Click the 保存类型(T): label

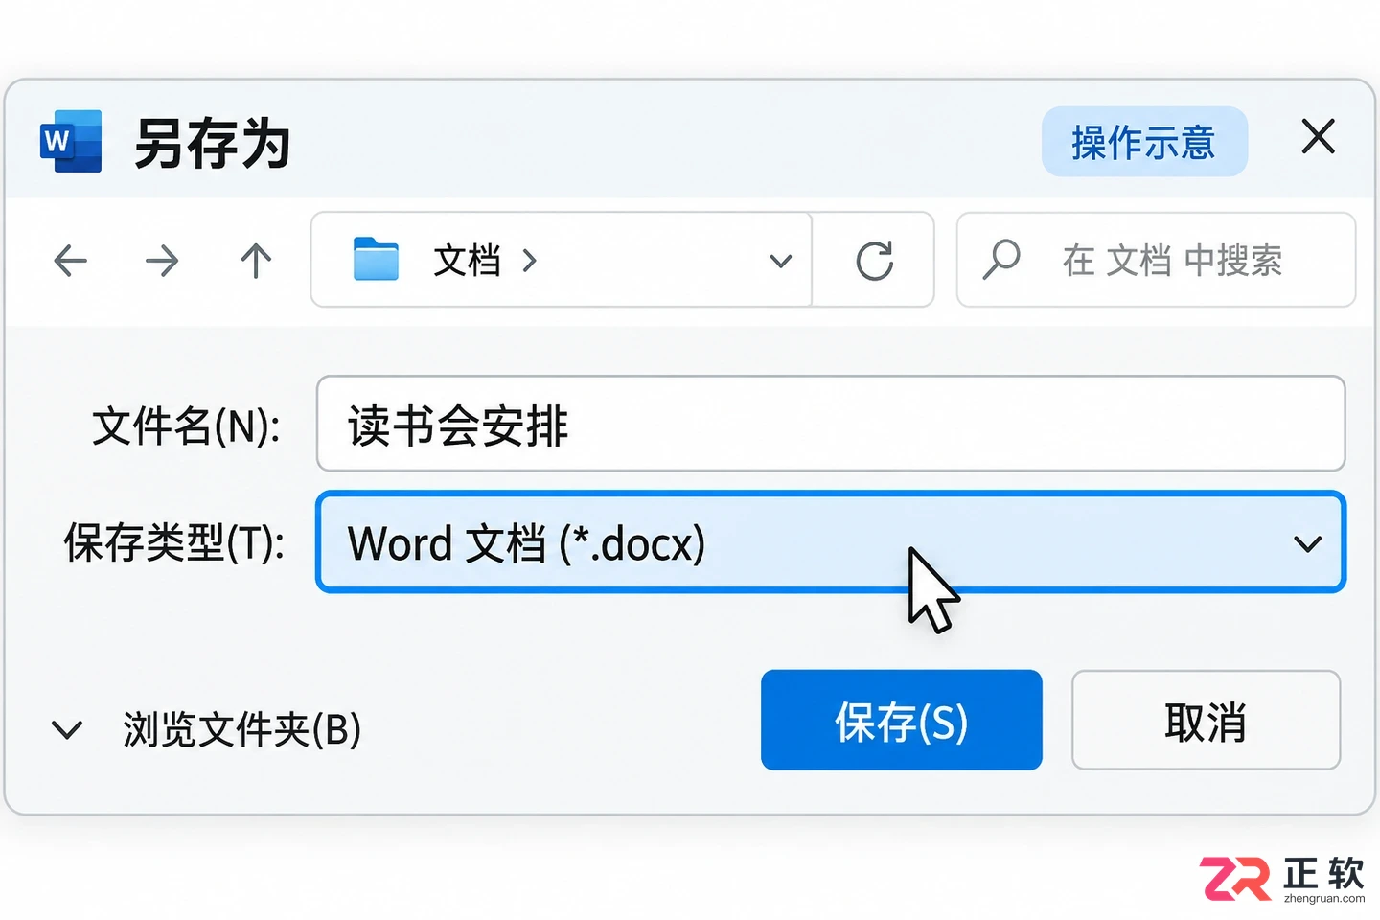pyautogui.click(x=173, y=543)
